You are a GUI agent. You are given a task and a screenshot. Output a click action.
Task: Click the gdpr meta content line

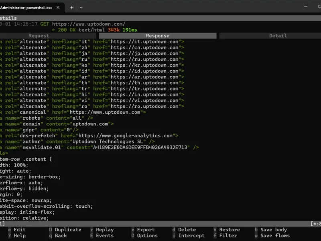click(x=39, y=130)
